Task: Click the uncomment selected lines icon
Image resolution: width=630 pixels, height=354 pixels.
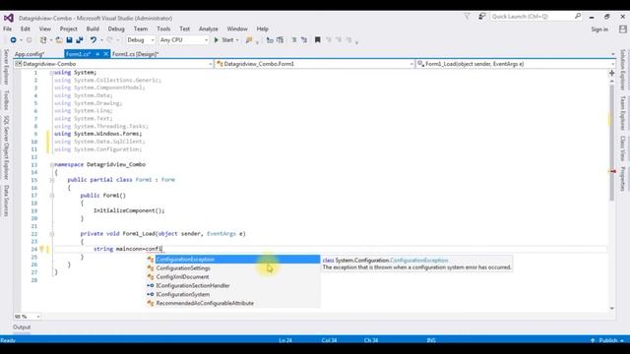Action: click(304, 40)
